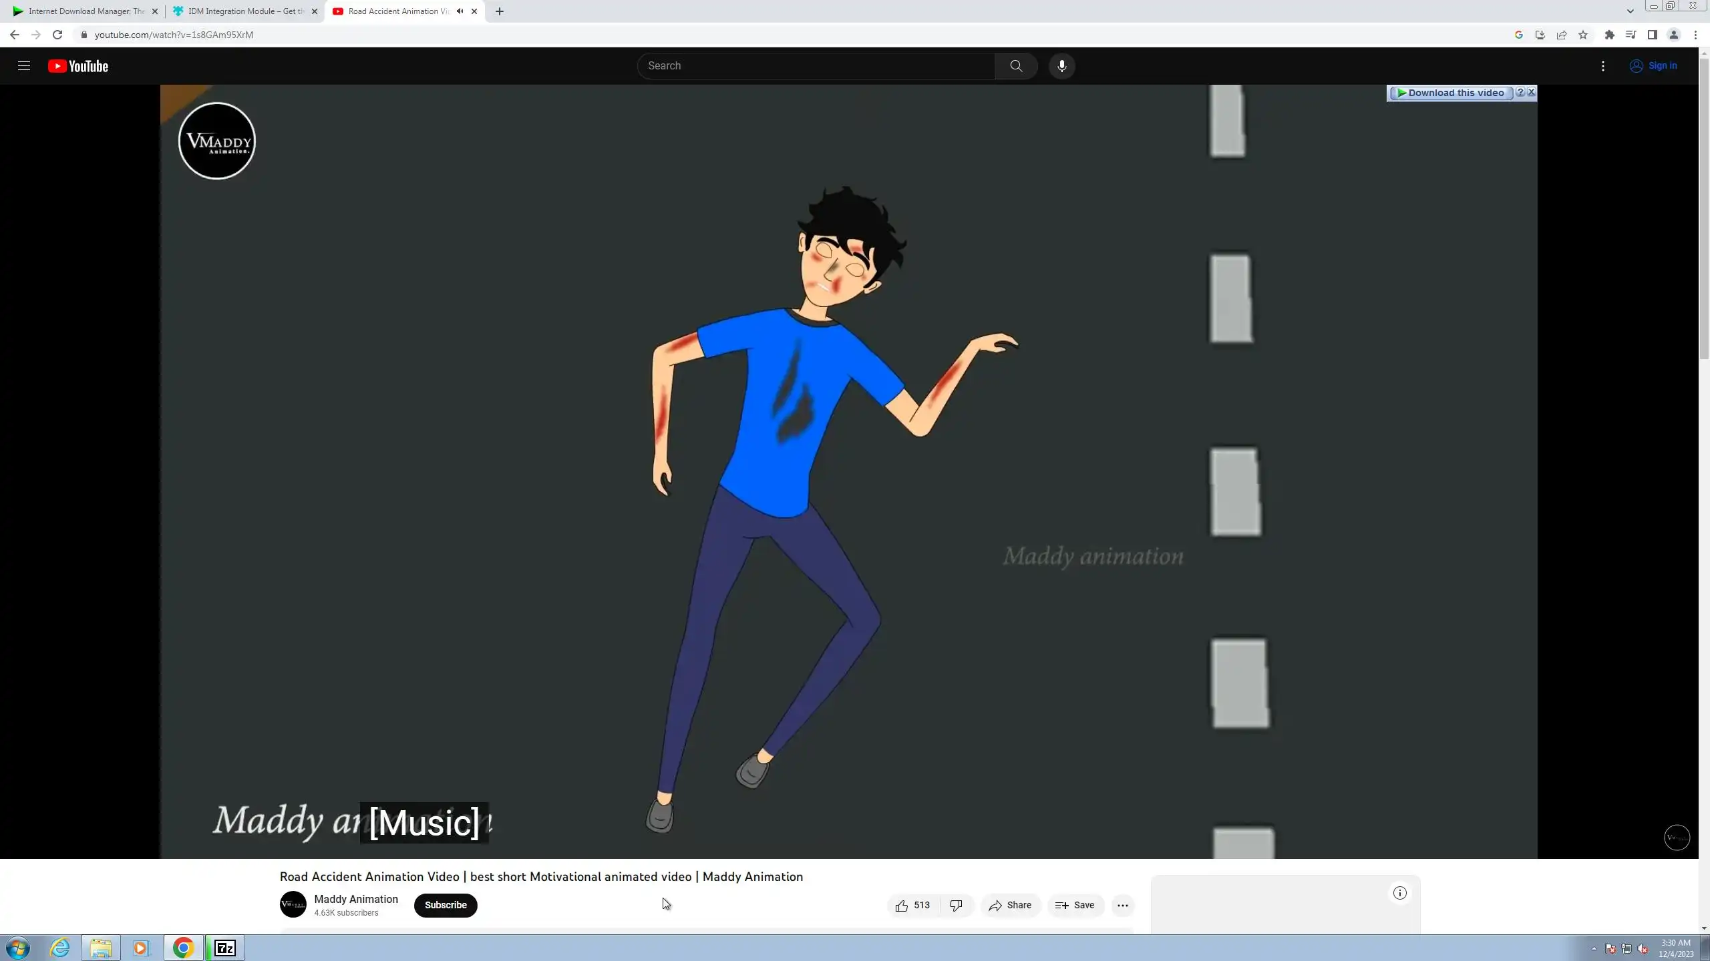Open Chrome extensions puzzle icon
Viewport: 1710px width, 961px height.
point(1609,35)
